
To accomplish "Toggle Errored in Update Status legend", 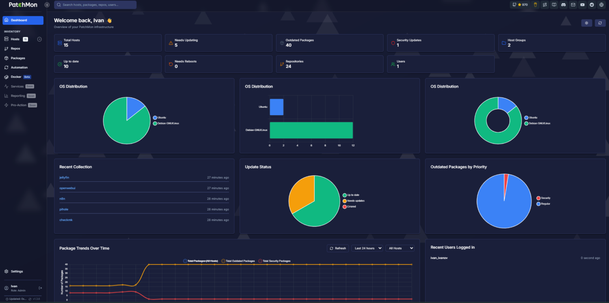I will (x=349, y=206).
